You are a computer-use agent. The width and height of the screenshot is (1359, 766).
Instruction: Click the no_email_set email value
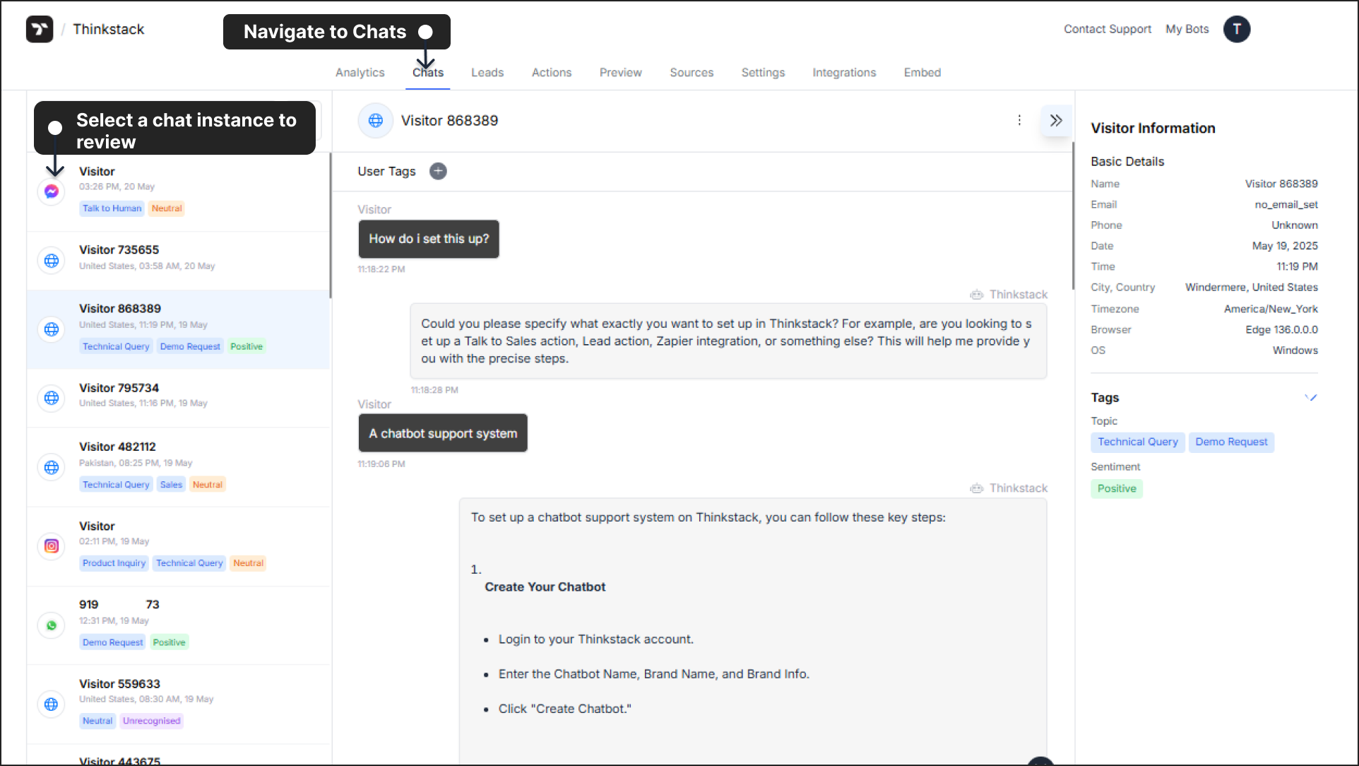pyautogui.click(x=1286, y=205)
